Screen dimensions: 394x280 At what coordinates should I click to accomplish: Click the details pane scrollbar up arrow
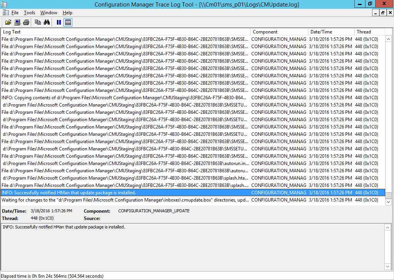tap(388, 228)
